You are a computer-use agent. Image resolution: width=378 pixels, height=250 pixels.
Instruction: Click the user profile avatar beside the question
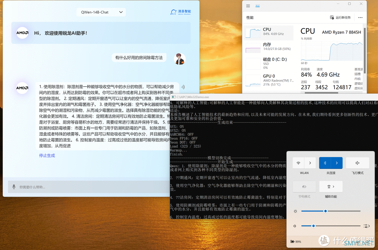coord(180,59)
